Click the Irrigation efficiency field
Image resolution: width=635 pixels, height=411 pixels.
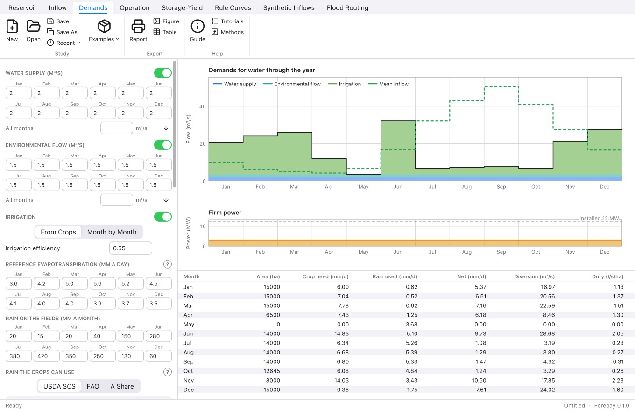131,248
